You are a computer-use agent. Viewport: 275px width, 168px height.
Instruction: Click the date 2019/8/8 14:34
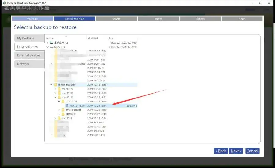[95, 131]
